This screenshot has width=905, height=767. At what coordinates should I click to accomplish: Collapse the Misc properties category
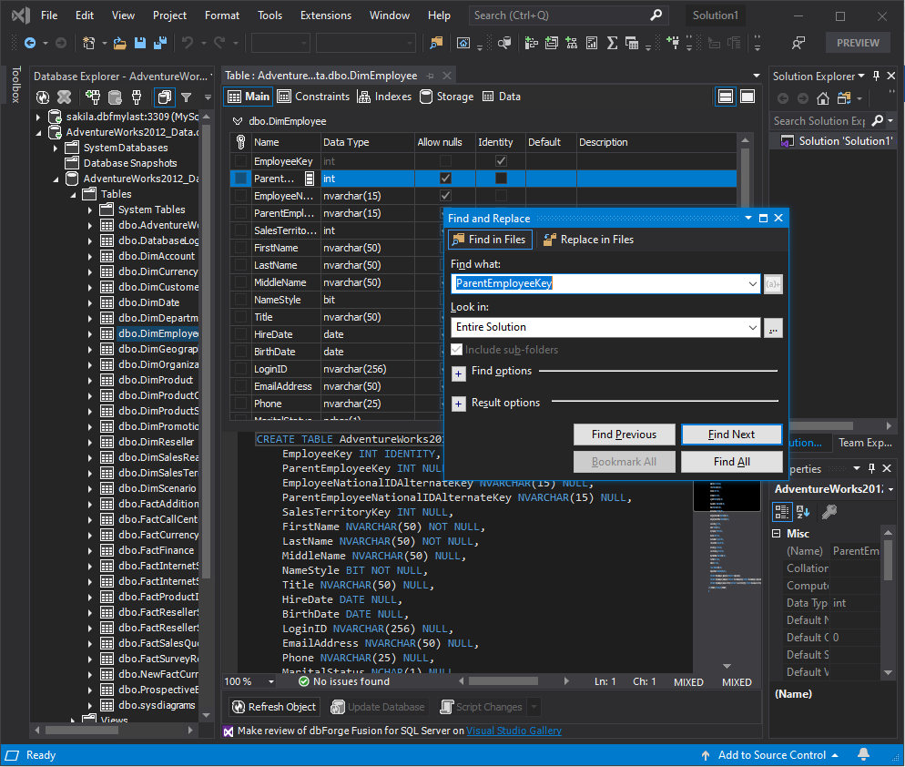(777, 534)
